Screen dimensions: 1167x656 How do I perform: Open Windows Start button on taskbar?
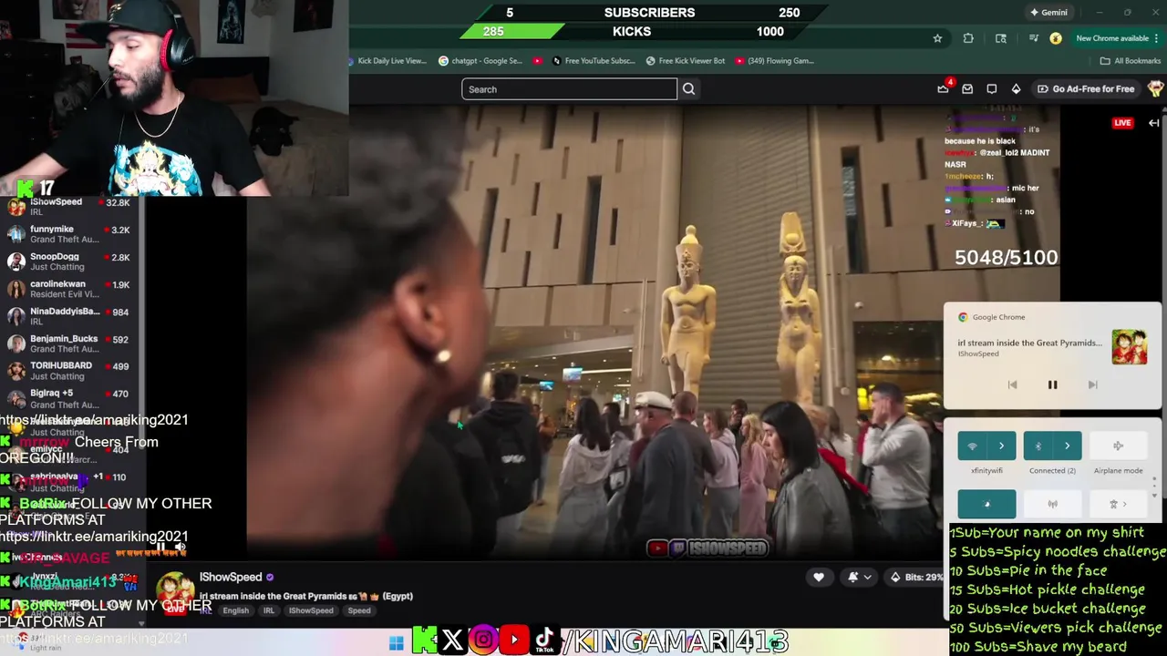396,643
